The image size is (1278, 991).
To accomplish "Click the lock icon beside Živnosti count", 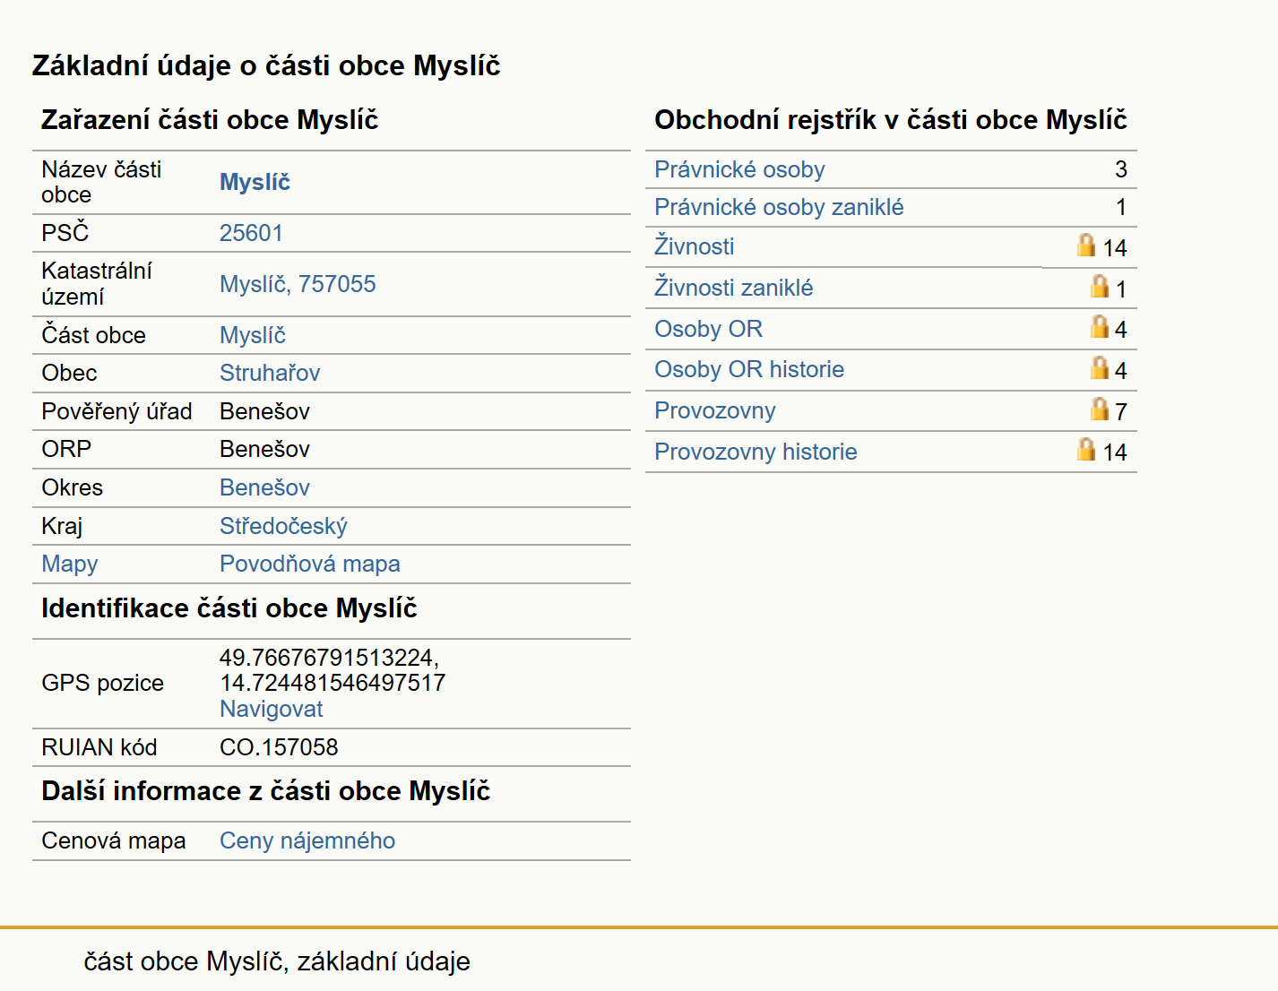I will pos(1086,245).
